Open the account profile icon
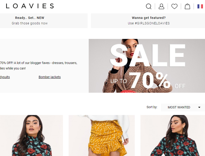Image resolution: width=205 pixels, height=156 pixels. pyautogui.click(x=161, y=6)
